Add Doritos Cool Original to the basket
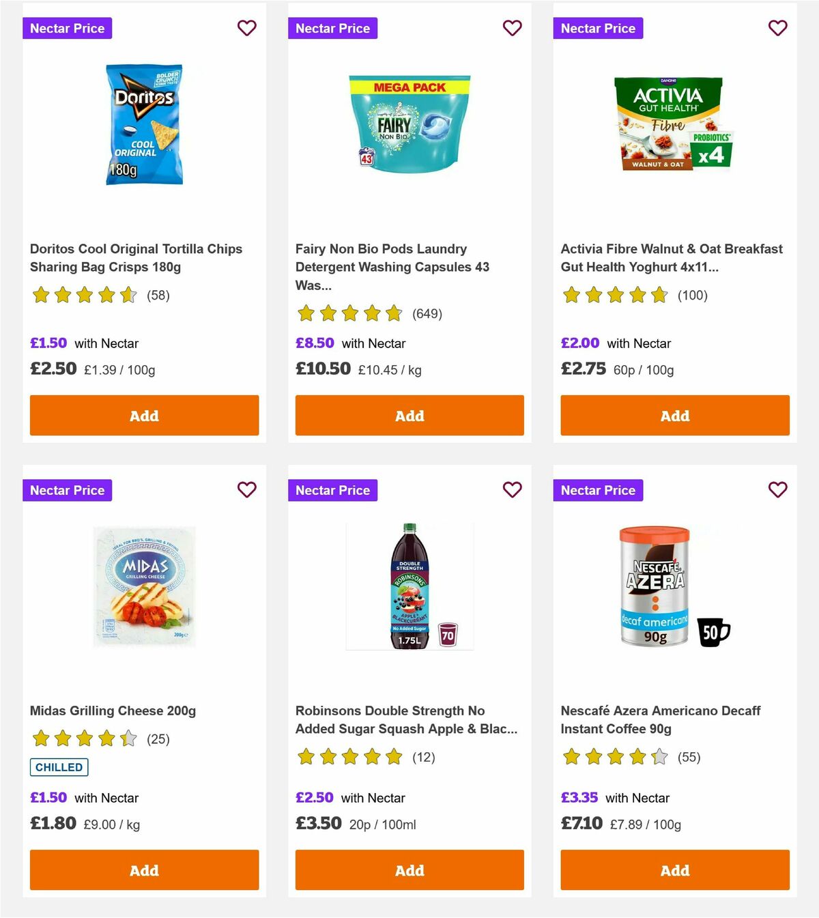 pos(144,415)
